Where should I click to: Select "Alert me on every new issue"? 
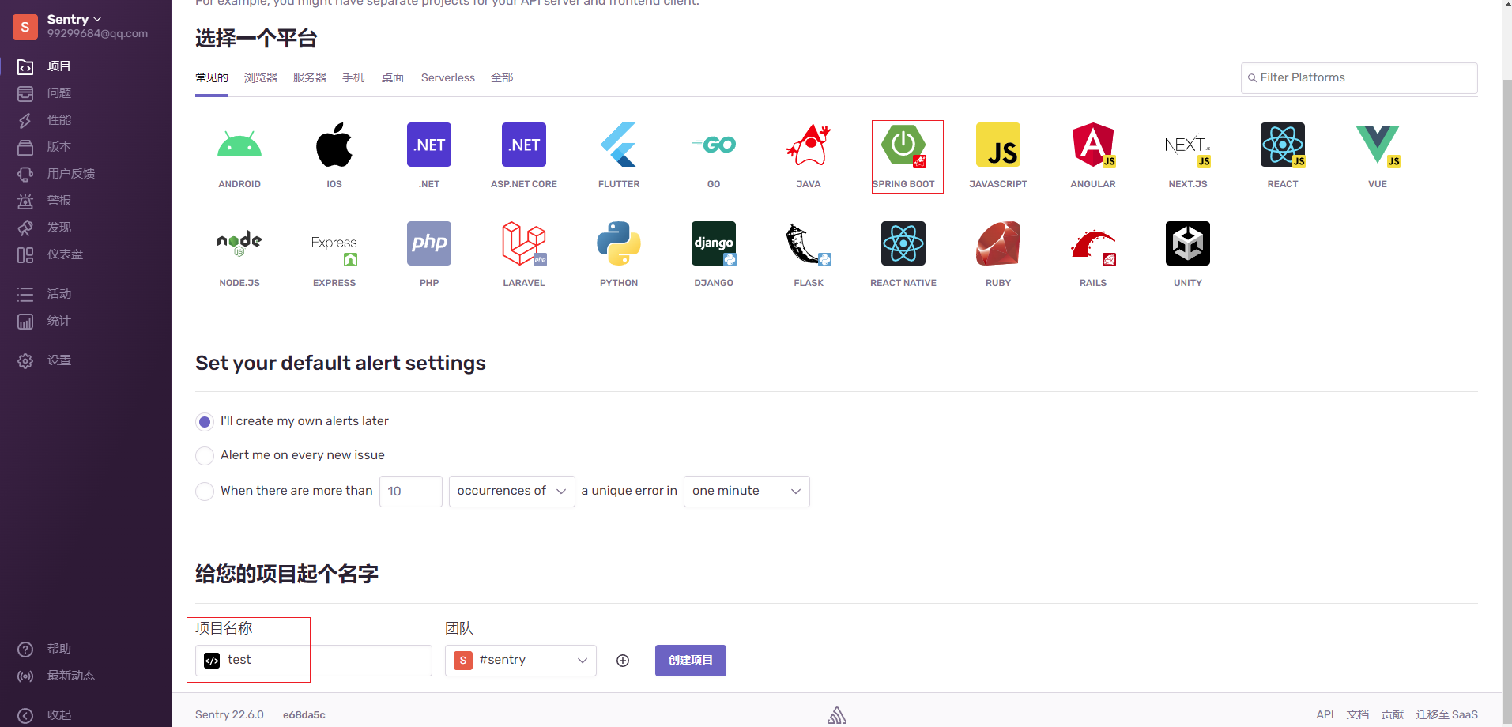205,456
